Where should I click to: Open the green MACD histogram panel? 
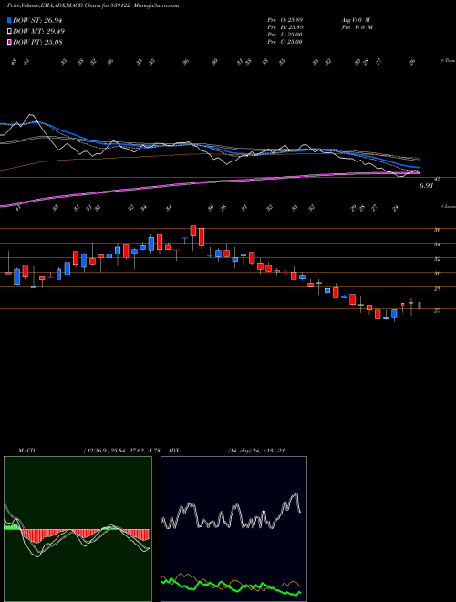point(78,529)
